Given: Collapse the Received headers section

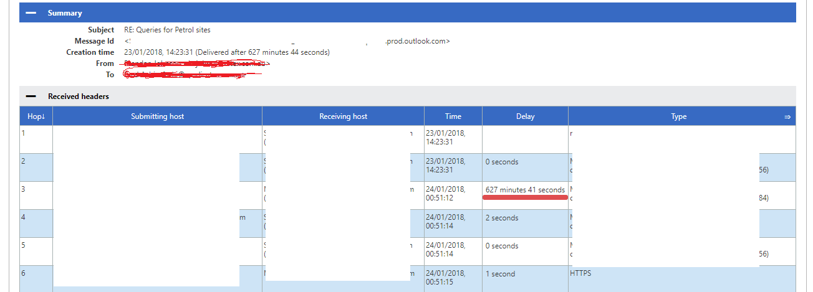Looking at the screenshot, I should click(31, 97).
